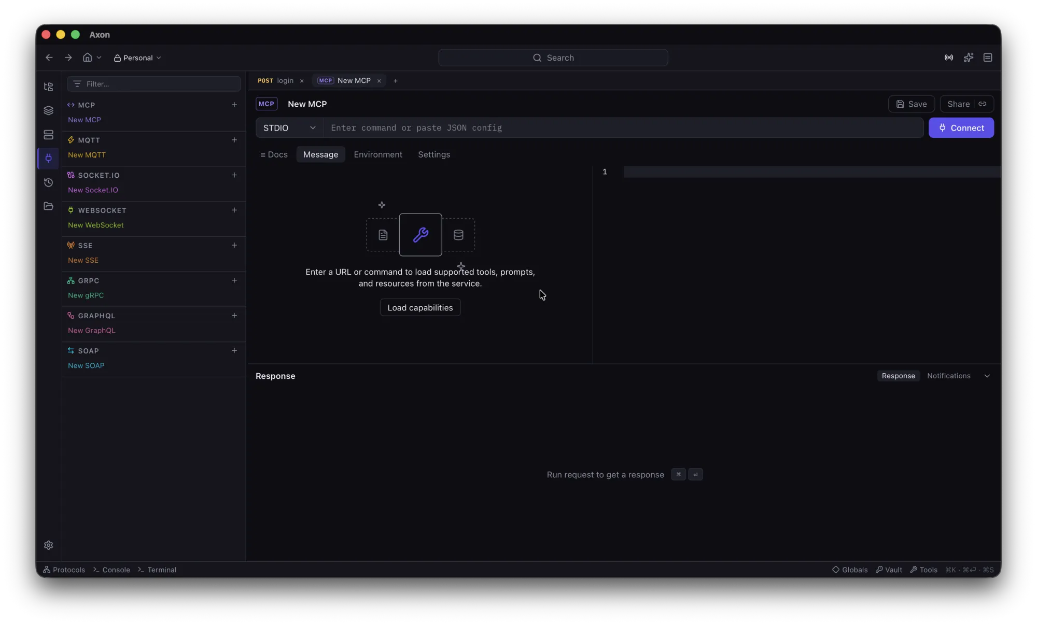Click the broadcast signal icon top right
The width and height of the screenshot is (1037, 625).
pos(948,58)
